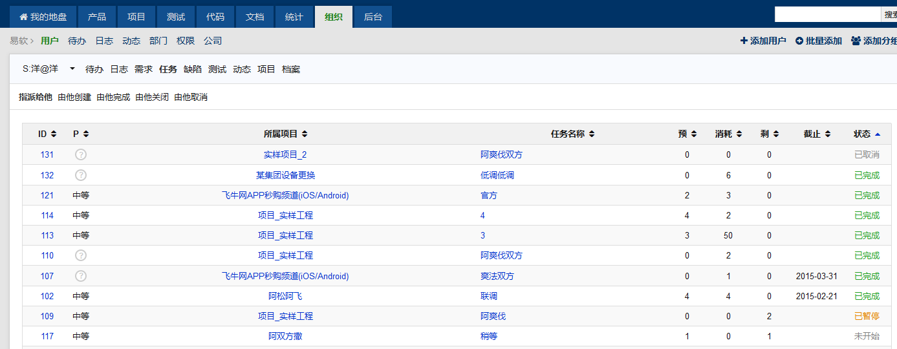Select the 组织 main navigation tab
Screen dimensions: 897x349
click(x=334, y=17)
